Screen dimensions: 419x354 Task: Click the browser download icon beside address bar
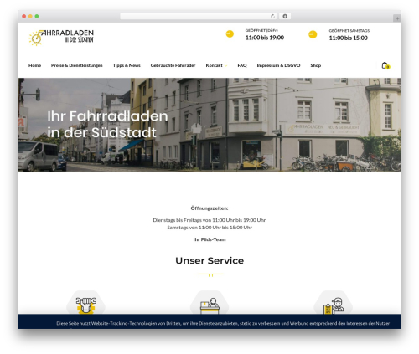(285, 17)
